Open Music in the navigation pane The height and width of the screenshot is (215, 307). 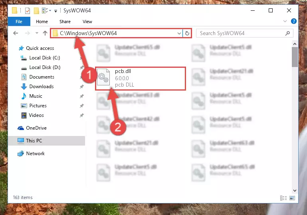tap(32, 96)
